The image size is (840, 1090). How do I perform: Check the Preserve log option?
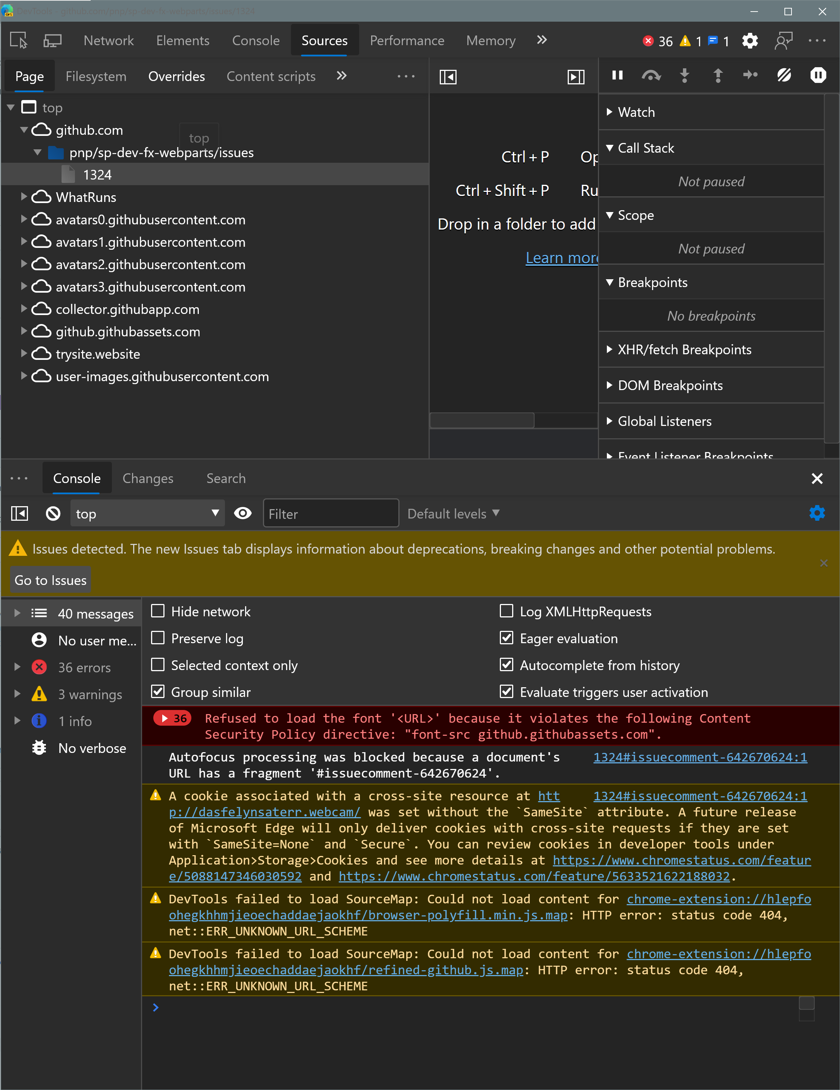click(158, 638)
